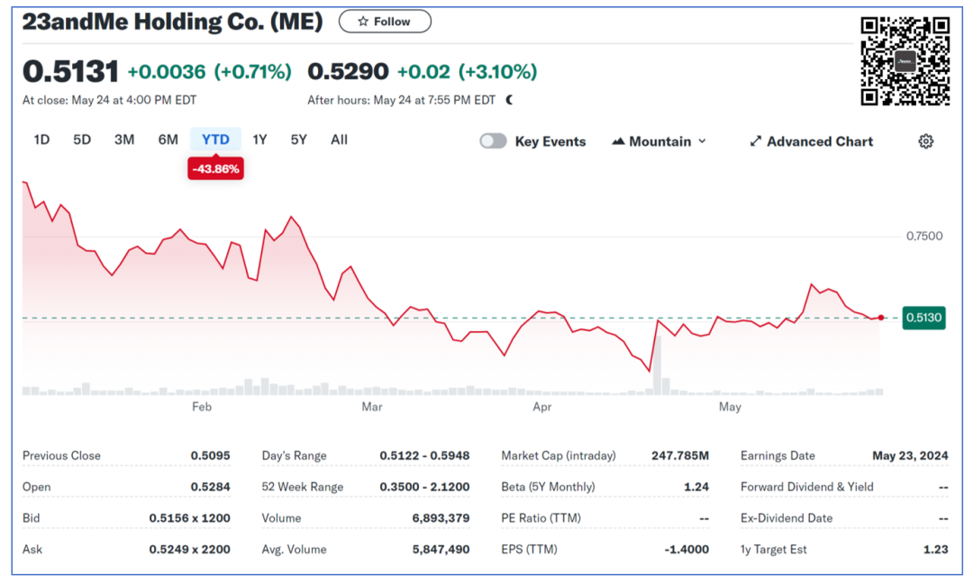Open chart settings gear icon
This screenshot has height=583, width=973.
point(925,141)
